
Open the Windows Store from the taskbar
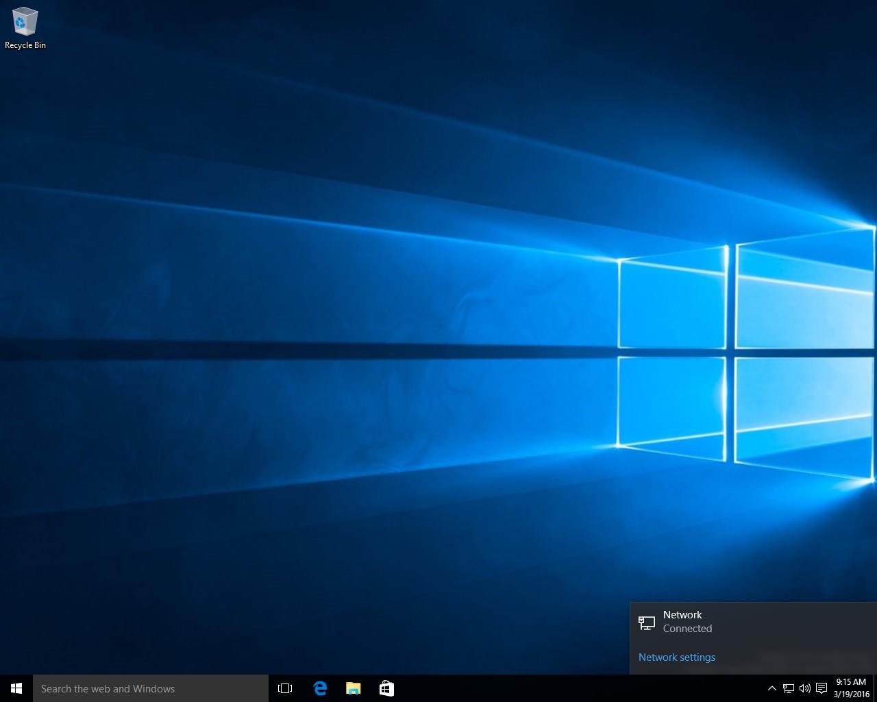pyautogui.click(x=386, y=688)
